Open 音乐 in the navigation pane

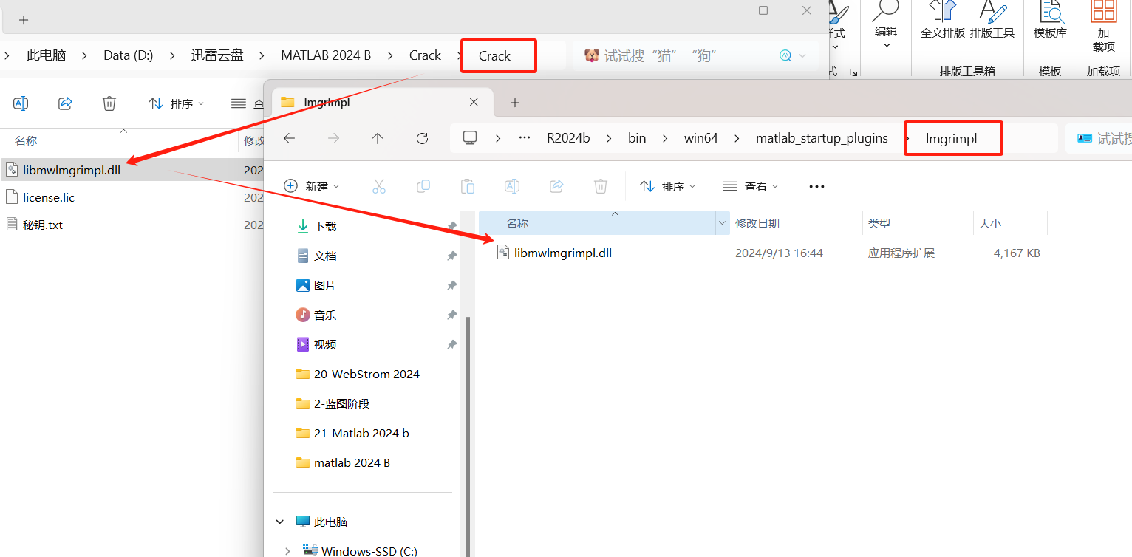pyautogui.click(x=325, y=315)
